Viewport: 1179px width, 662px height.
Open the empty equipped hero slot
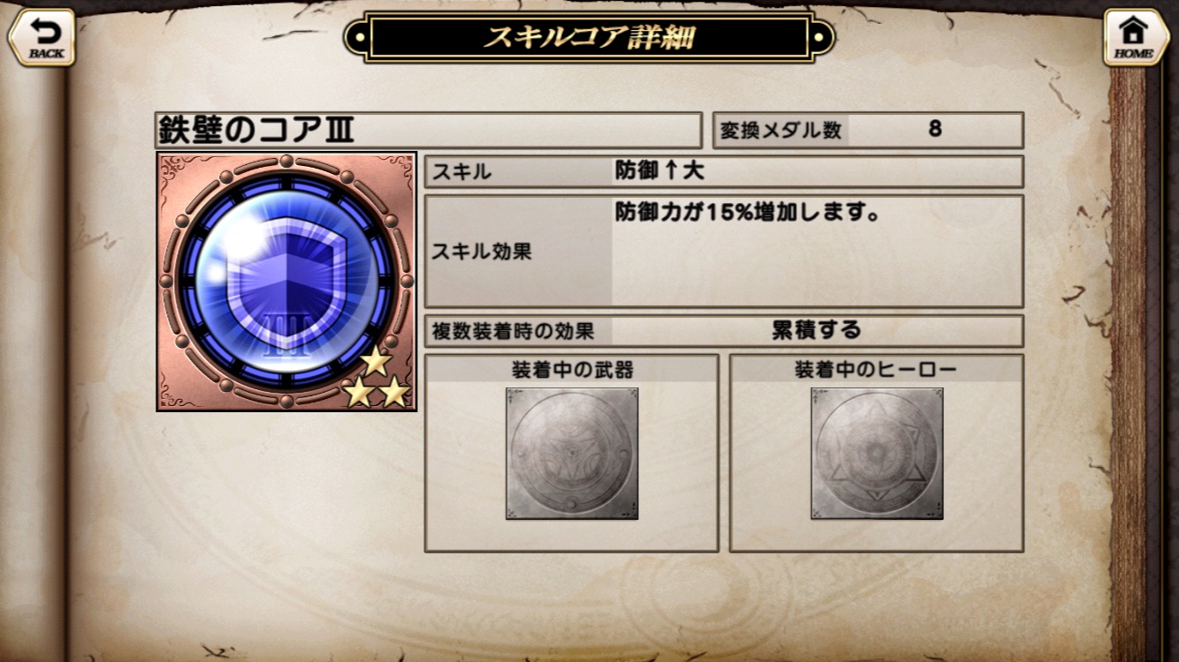coord(877,453)
